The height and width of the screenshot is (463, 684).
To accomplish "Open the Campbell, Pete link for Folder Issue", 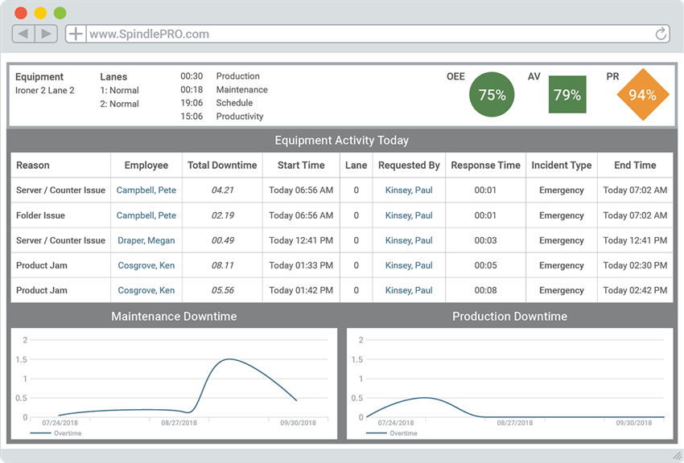I will pyautogui.click(x=146, y=215).
